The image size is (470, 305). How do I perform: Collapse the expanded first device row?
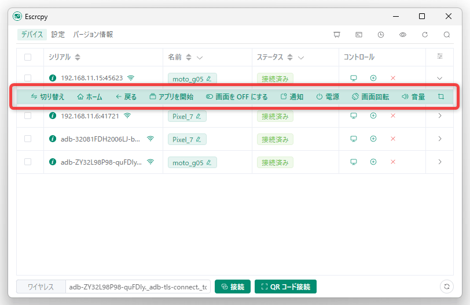(x=439, y=78)
